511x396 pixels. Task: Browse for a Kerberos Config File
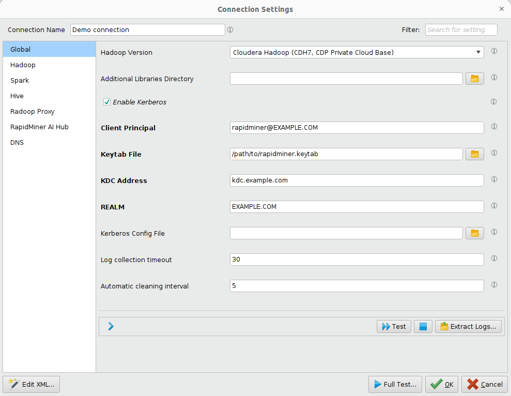(474, 233)
